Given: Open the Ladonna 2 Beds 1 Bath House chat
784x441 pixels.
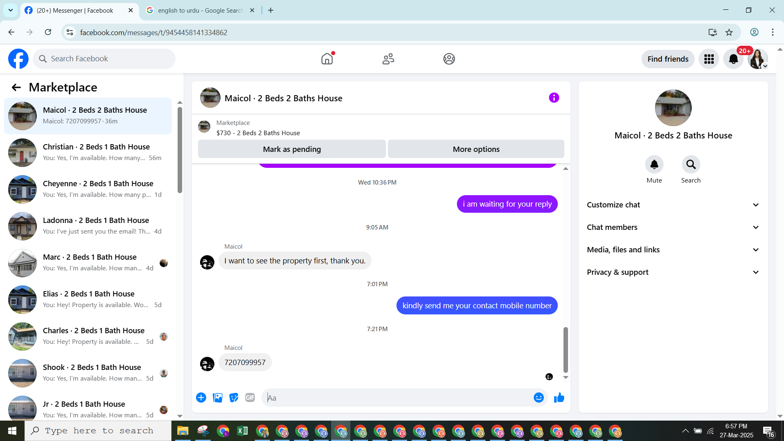Looking at the screenshot, I should 88,226.
